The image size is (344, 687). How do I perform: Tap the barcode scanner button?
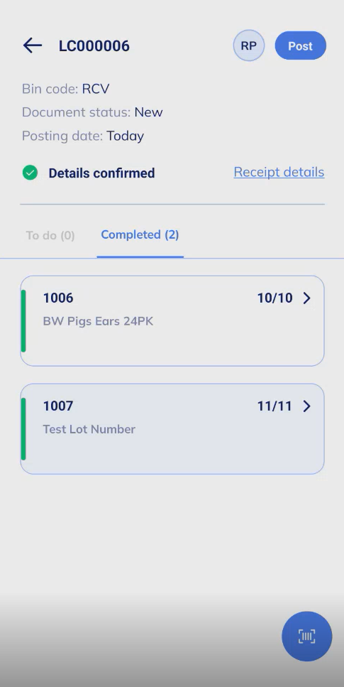pyautogui.click(x=307, y=636)
